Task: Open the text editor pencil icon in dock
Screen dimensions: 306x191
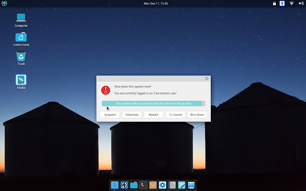Action: [x=182, y=185]
